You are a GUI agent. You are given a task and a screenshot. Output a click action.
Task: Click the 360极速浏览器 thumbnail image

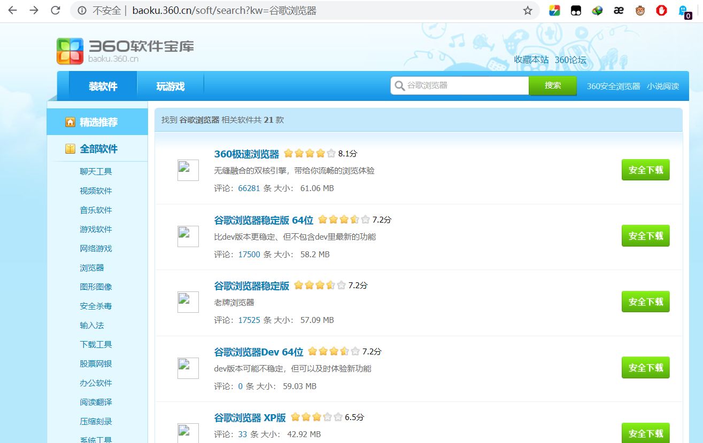[188, 170]
